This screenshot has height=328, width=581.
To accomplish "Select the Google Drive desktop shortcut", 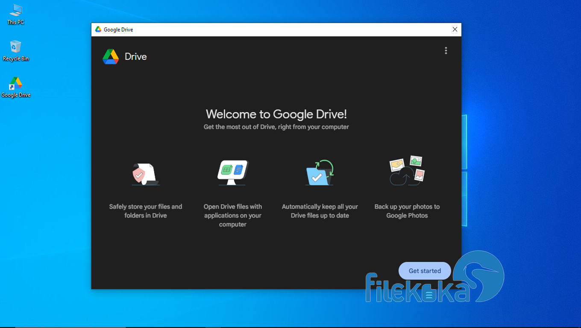I will pyautogui.click(x=16, y=88).
